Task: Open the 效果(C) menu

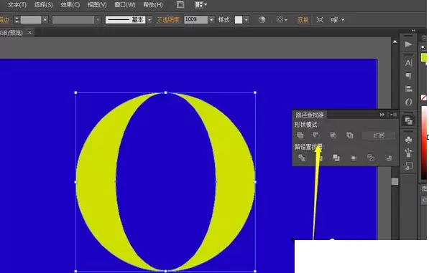Action: [x=70, y=4]
